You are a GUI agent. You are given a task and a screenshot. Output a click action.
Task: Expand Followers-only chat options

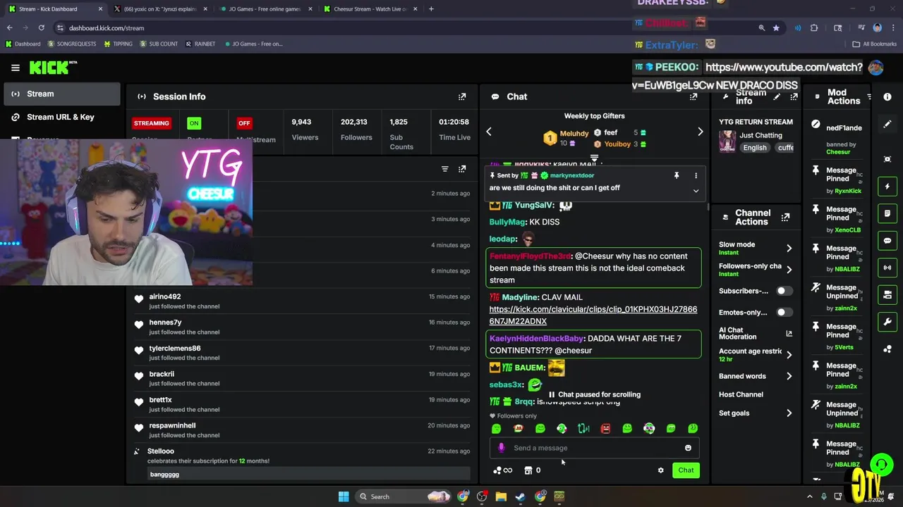[x=789, y=270]
